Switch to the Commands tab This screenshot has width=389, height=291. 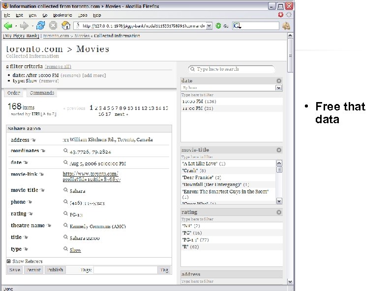42,93
